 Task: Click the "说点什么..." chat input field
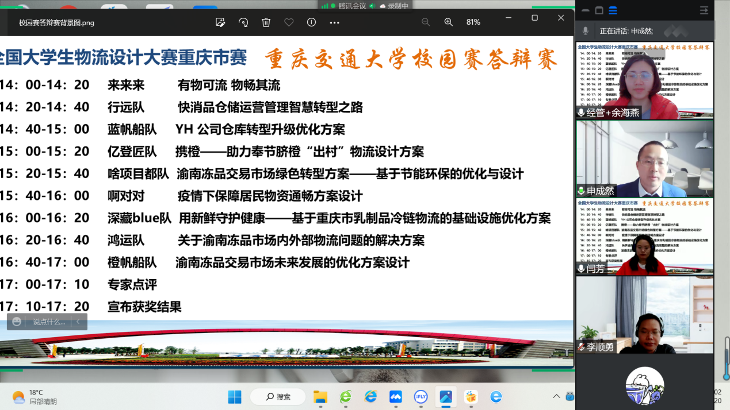click(49, 322)
